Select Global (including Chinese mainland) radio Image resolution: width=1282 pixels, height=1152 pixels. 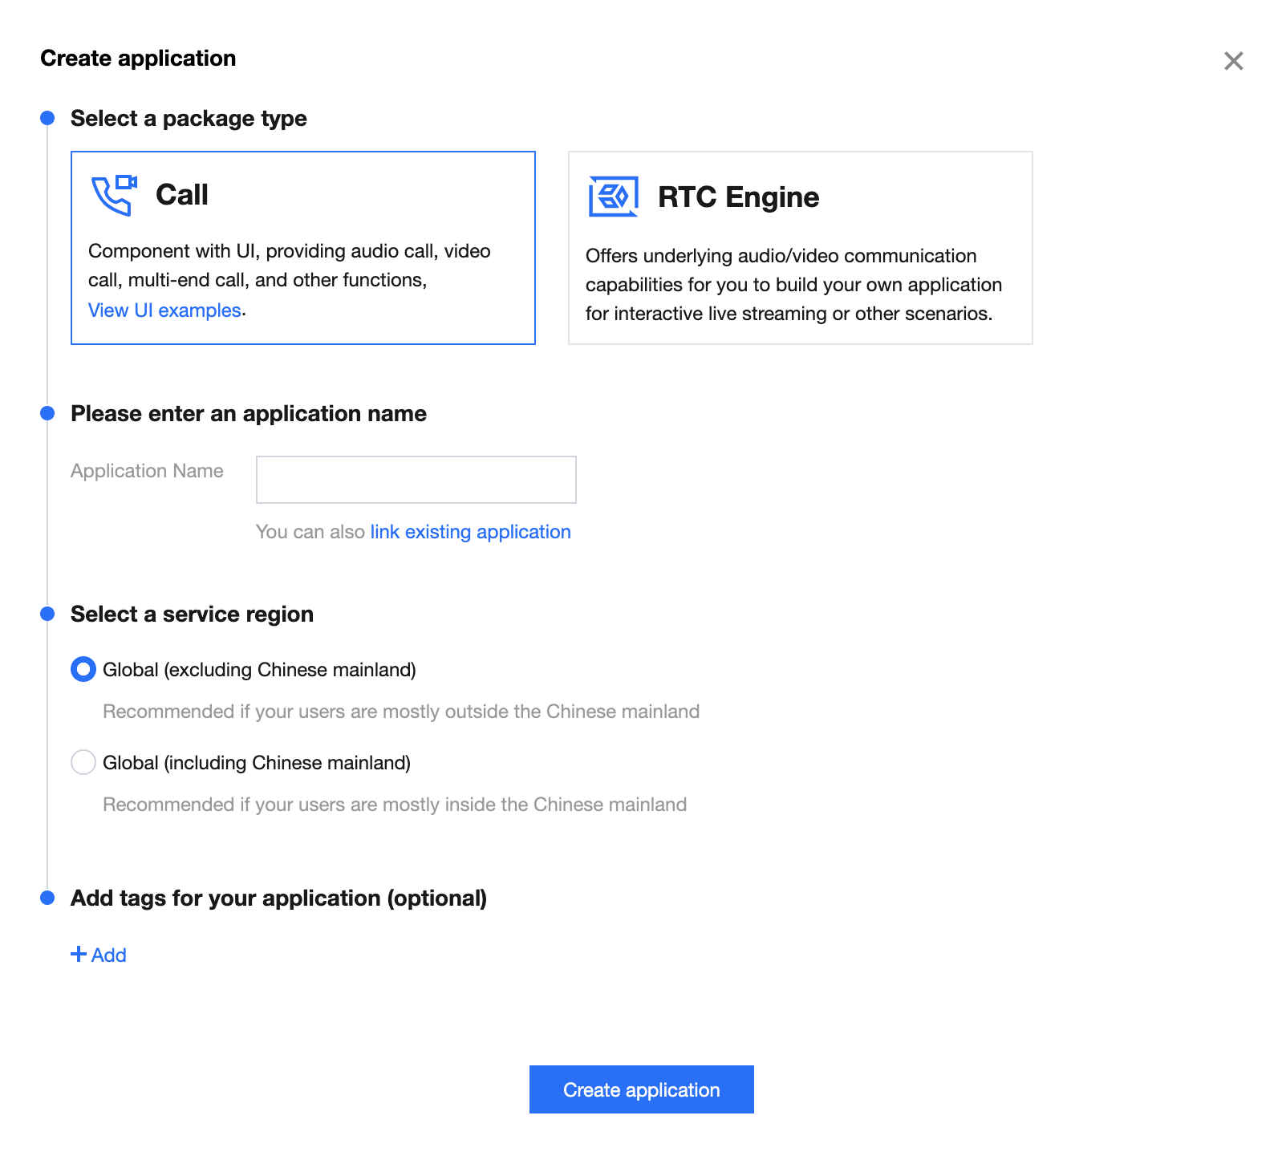click(x=83, y=762)
